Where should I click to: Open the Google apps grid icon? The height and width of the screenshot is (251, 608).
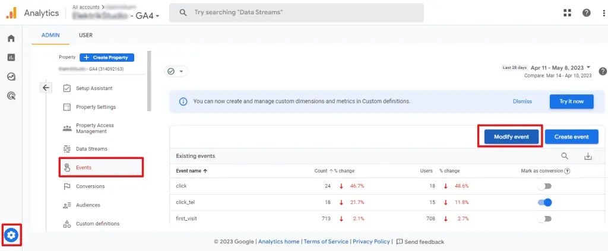pyautogui.click(x=567, y=13)
